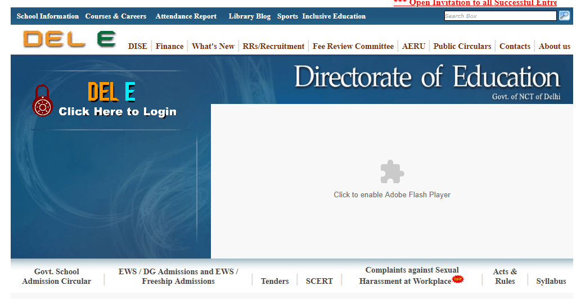The image size is (581, 299).
Task: View What's New section
Action: 213,46
